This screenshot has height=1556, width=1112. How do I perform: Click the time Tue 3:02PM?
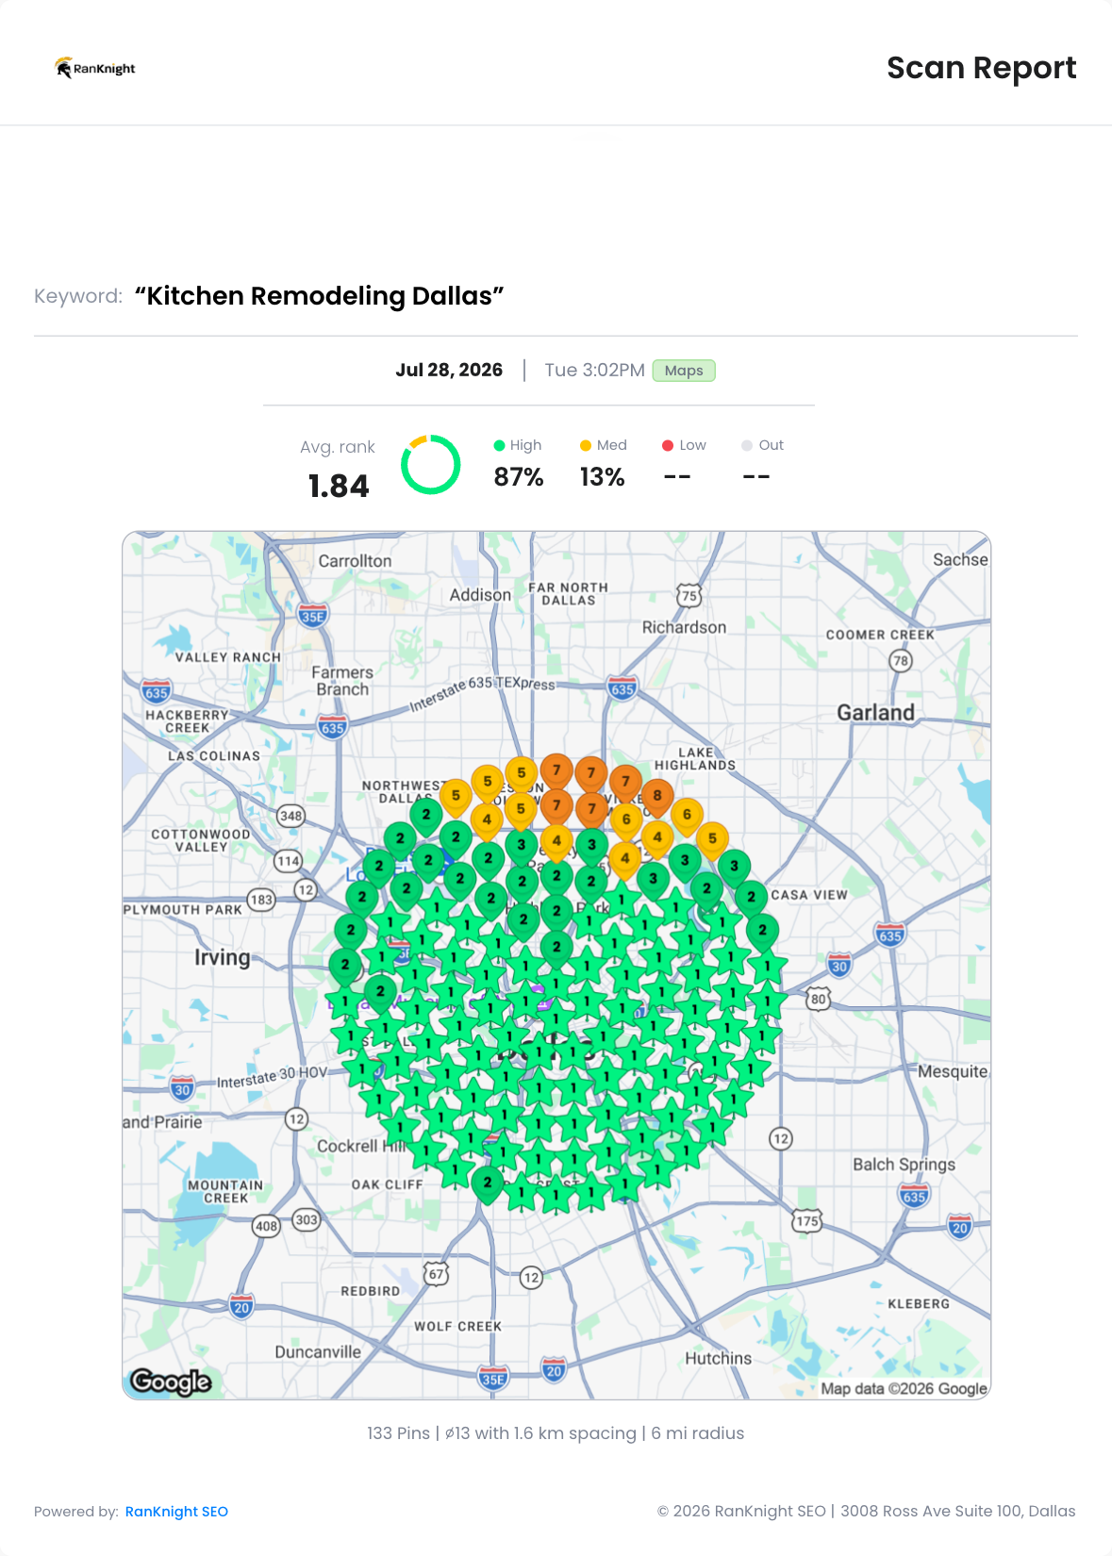[x=595, y=371]
